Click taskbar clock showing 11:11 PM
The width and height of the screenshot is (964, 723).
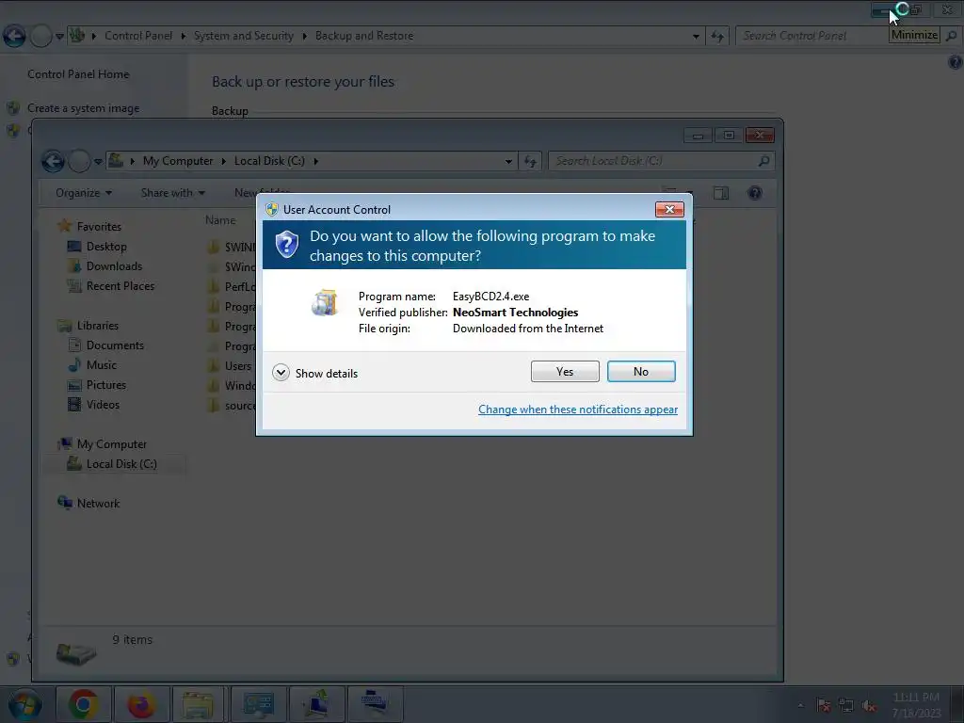(916, 705)
